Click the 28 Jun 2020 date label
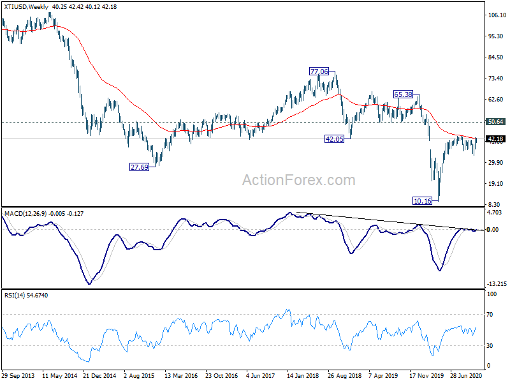Image resolution: width=510 pixels, height=383 pixels. click(467, 376)
